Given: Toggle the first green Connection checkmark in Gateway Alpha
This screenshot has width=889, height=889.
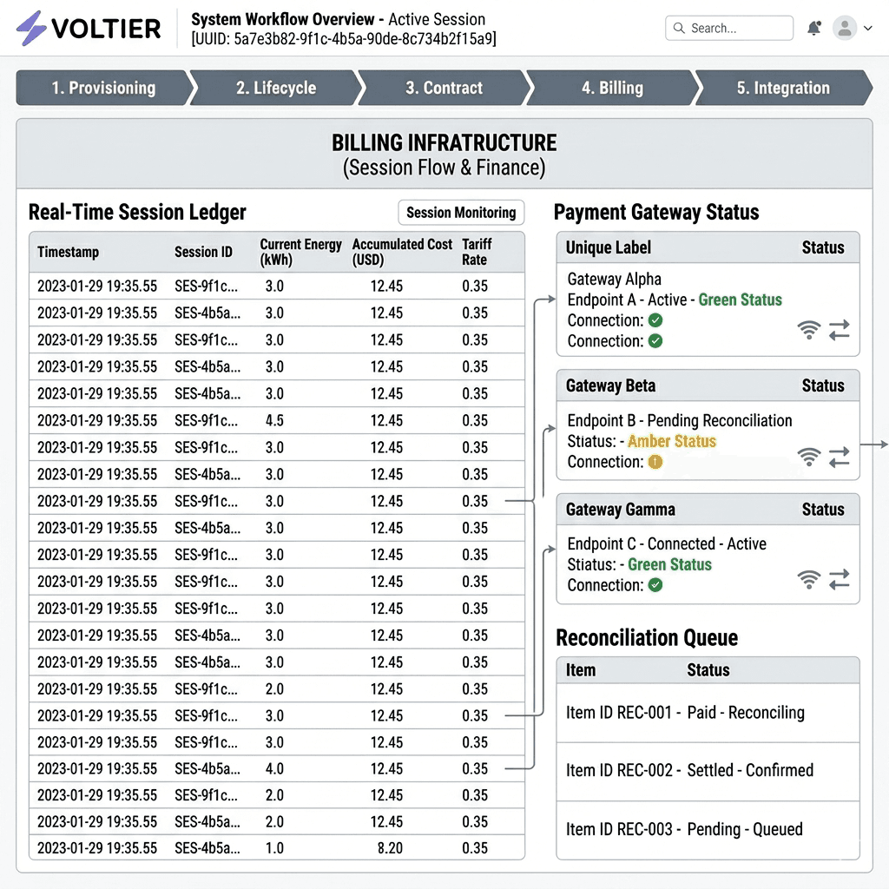Looking at the screenshot, I should (x=655, y=320).
